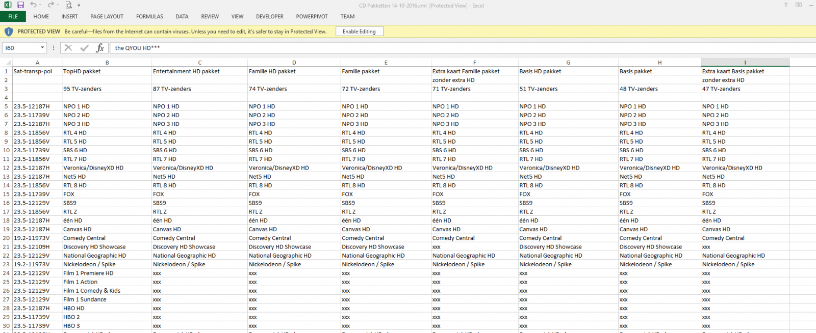Select column D header
816x333 pixels.
pyautogui.click(x=294, y=63)
